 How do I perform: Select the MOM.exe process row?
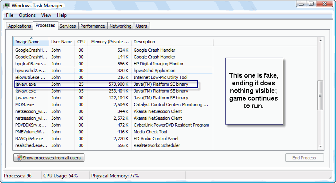[113, 105]
